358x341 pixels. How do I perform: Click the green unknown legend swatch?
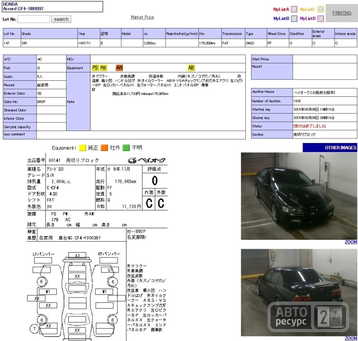[126, 148]
